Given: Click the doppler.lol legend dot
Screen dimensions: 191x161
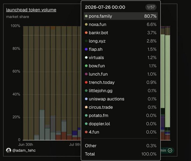Looking at the screenshot, I should [x=86, y=124].
